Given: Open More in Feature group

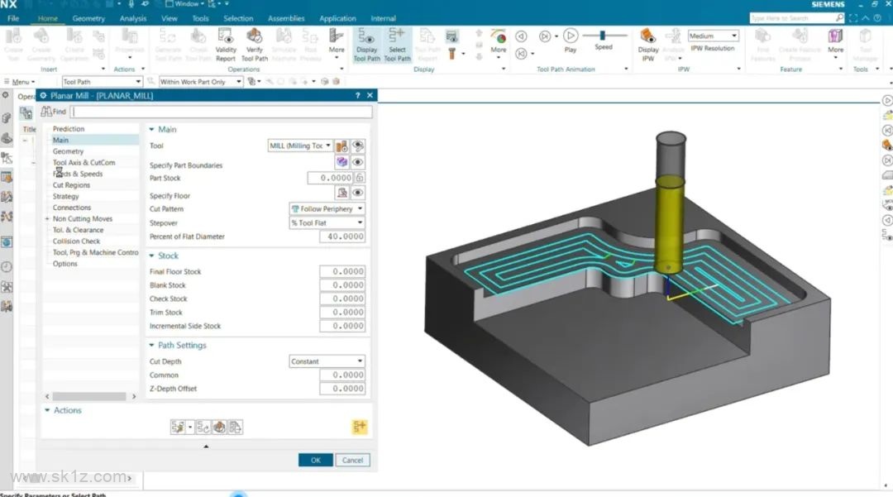Looking at the screenshot, I should point(835,43).
